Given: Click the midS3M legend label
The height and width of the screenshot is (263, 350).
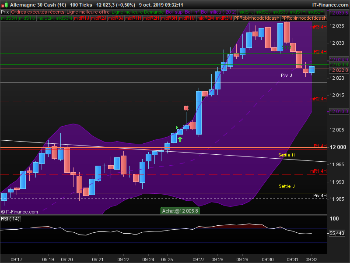Looking at the screenshot, I should [64, 18].
